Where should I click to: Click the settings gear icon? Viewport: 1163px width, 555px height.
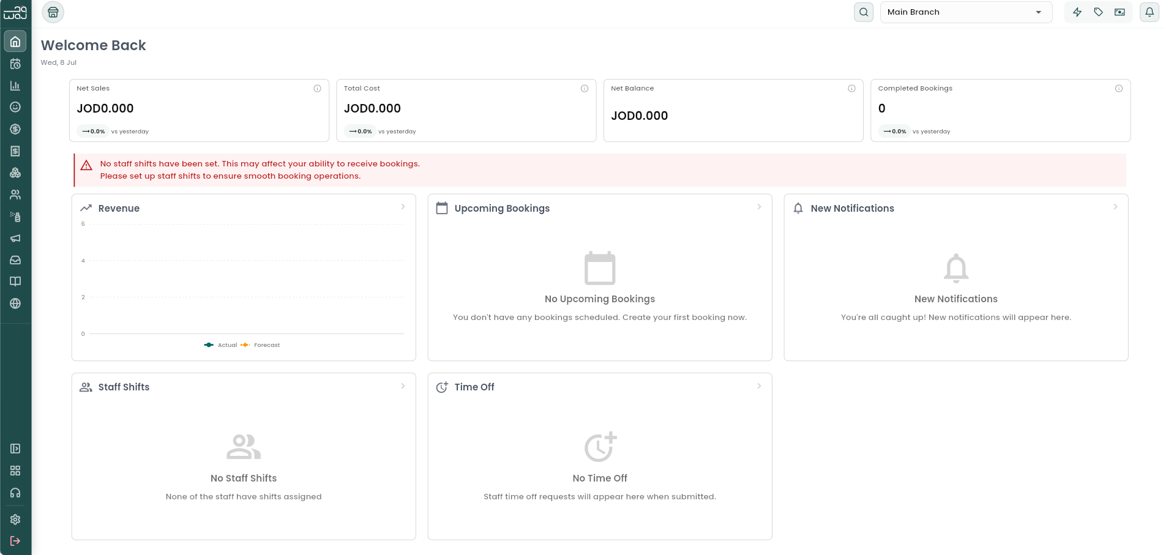point(15,520)
